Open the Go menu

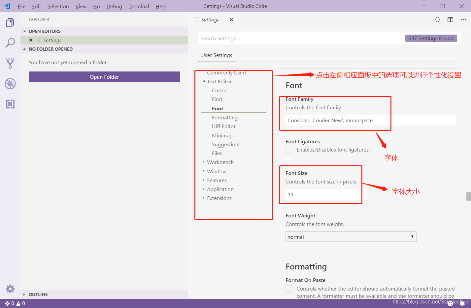(96, 6)
